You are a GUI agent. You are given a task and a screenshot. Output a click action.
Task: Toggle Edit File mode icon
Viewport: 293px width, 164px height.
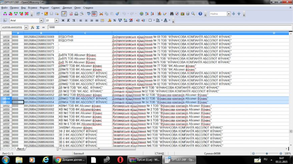coord(64,14)
